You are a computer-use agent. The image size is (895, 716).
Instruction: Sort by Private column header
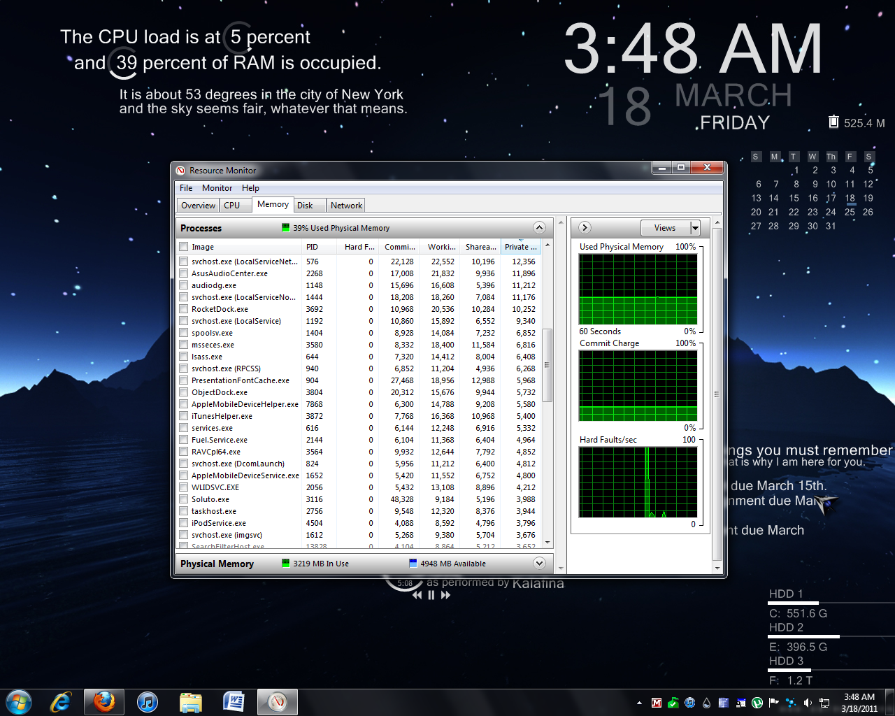click(x=521, y=247)
